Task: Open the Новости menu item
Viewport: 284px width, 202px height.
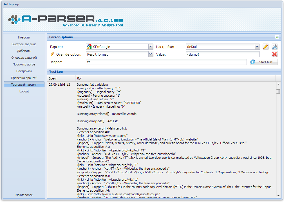Action: tap(24, 37)
